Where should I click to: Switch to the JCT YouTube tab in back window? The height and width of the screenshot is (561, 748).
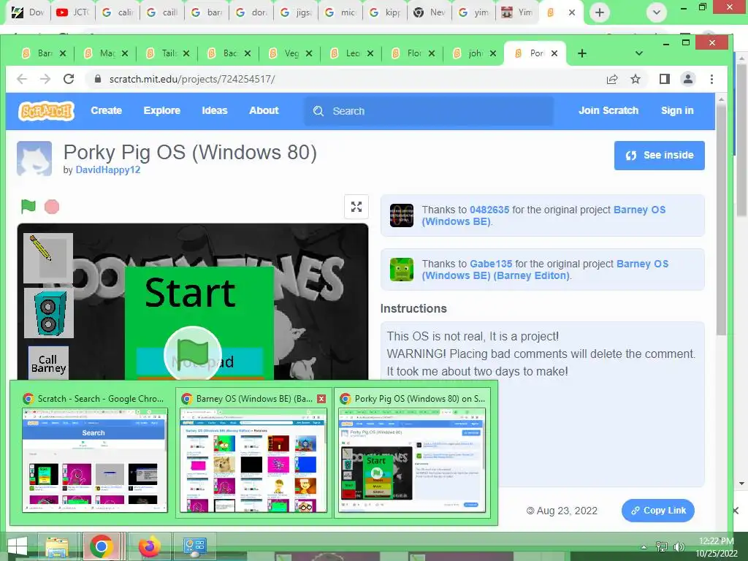click(72, 12)
